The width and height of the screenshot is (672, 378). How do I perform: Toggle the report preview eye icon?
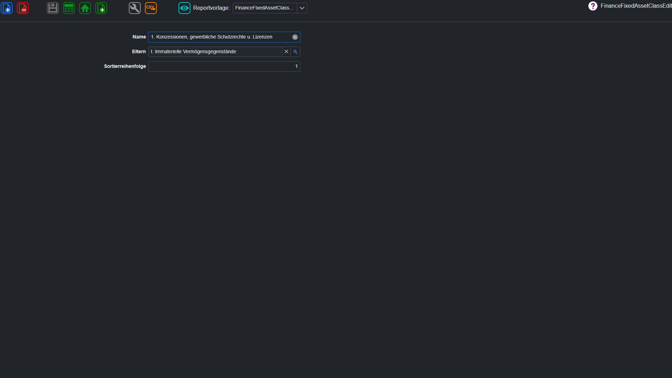point(184,8)
